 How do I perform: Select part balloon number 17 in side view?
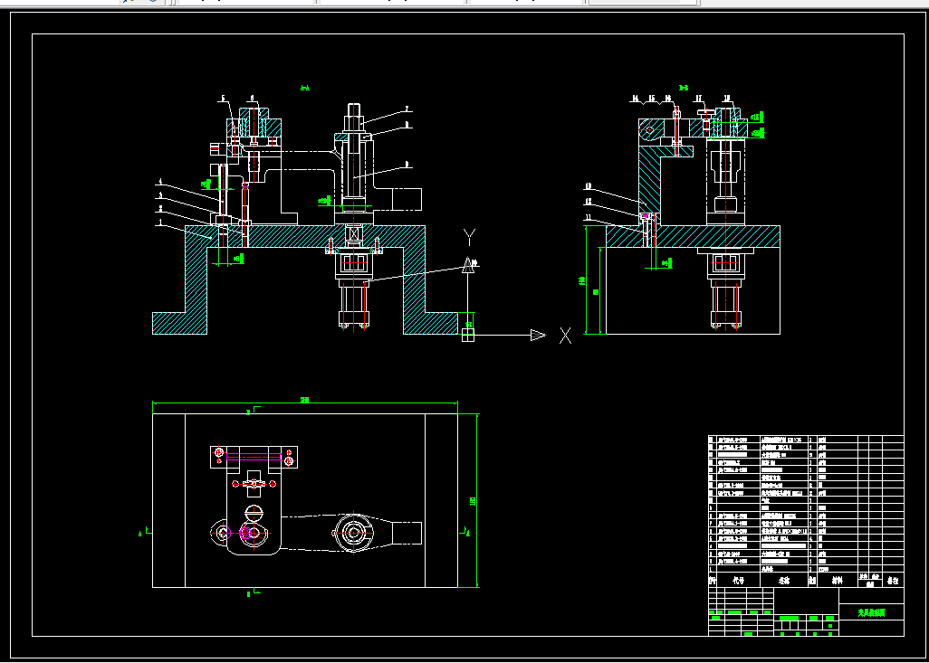click(699, 99)
